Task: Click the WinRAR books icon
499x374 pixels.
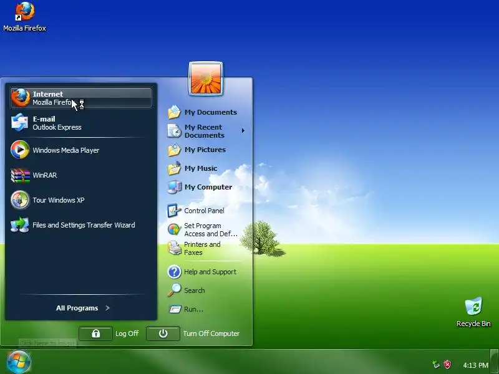Action: [20, 175]
